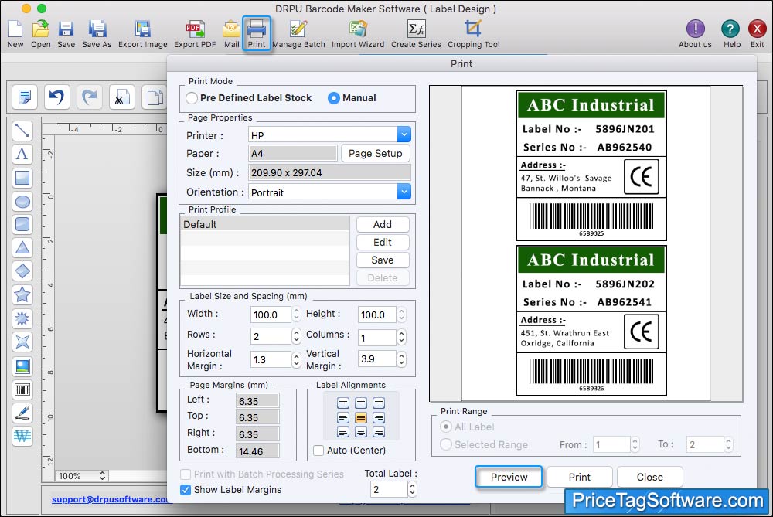Uncheck Show Label Margins
773x517 pixels.
click(186, 490)
